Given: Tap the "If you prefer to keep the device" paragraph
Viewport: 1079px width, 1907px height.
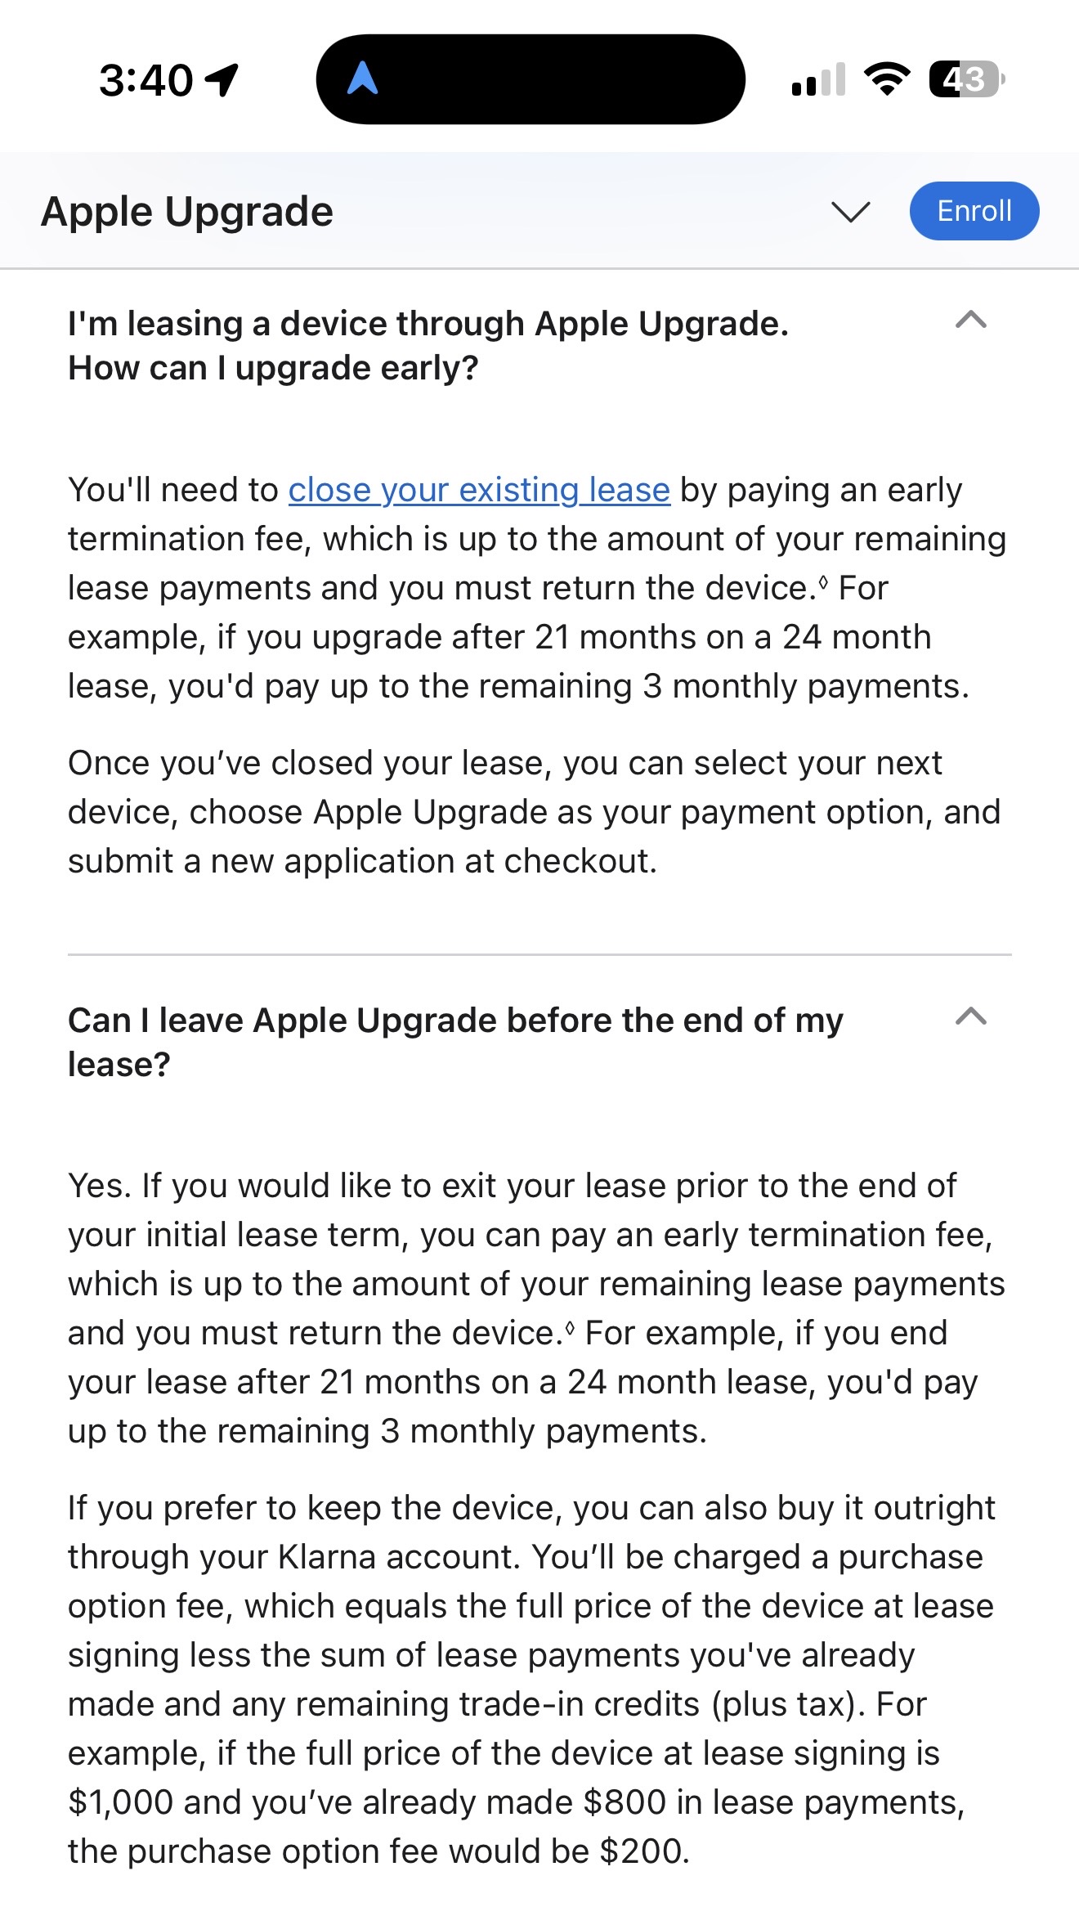Looking at the screenshot, I should point(531,1679).
